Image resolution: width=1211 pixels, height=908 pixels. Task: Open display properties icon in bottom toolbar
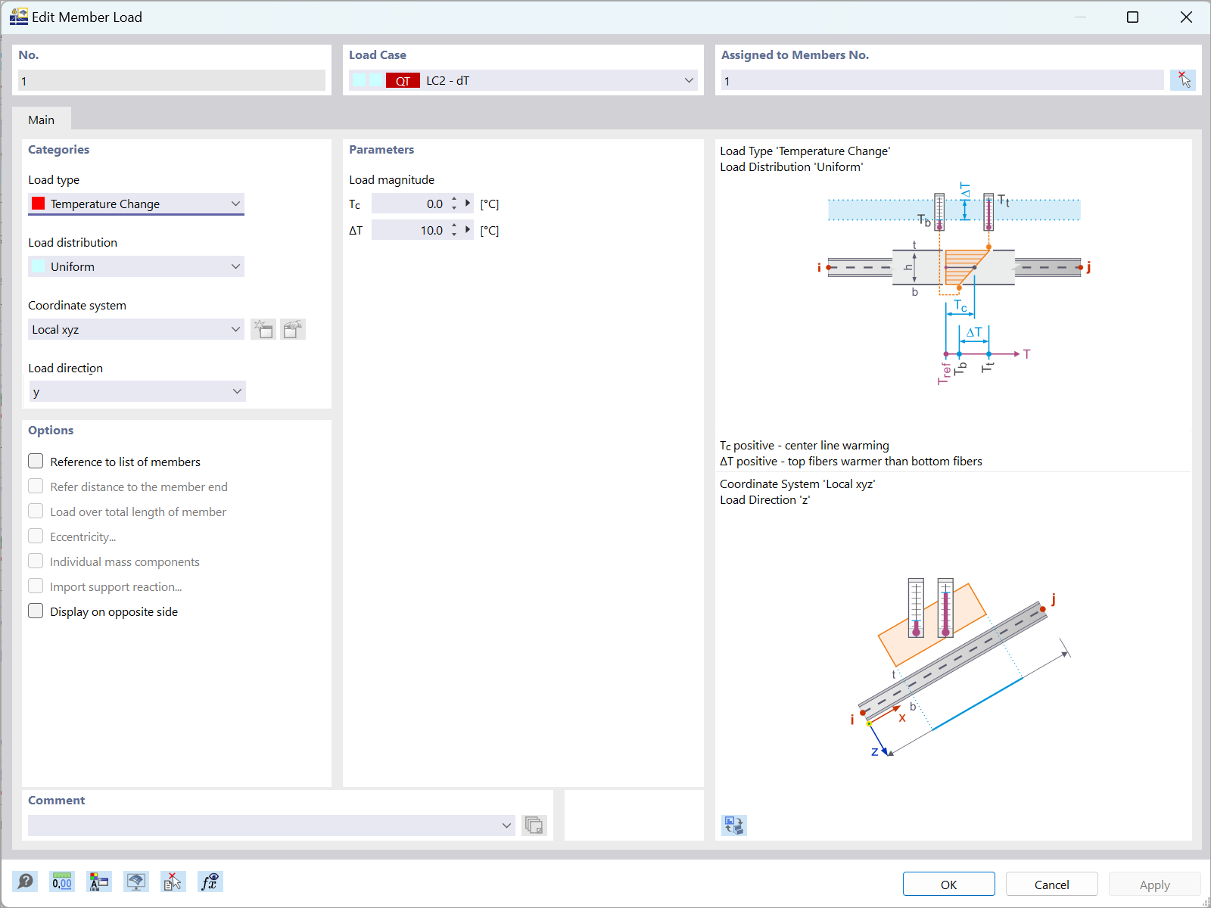(x=98, y=881)
